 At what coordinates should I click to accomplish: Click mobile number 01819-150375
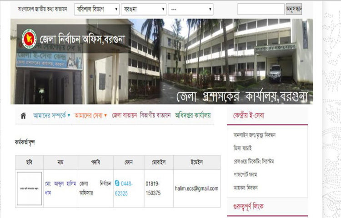[153, 188]
